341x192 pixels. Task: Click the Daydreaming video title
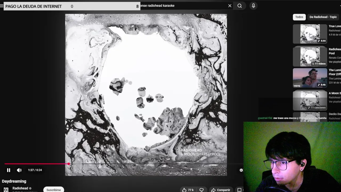[x=14, y=181]
